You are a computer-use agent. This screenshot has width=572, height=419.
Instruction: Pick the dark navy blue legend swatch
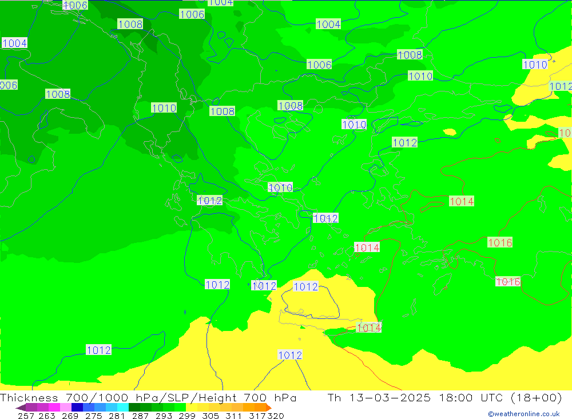click(77, 408)
